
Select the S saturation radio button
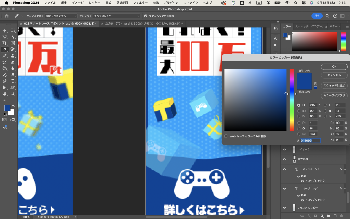tap(299, 111)
